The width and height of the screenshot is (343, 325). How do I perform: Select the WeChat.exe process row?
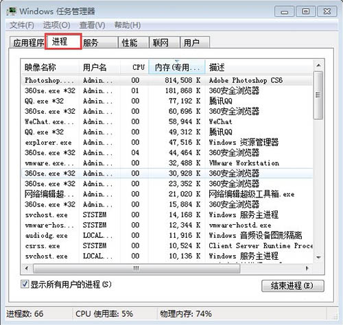(167, 121)
